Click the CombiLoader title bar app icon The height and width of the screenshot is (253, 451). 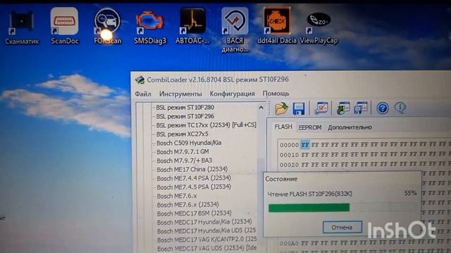coord(140,79)
